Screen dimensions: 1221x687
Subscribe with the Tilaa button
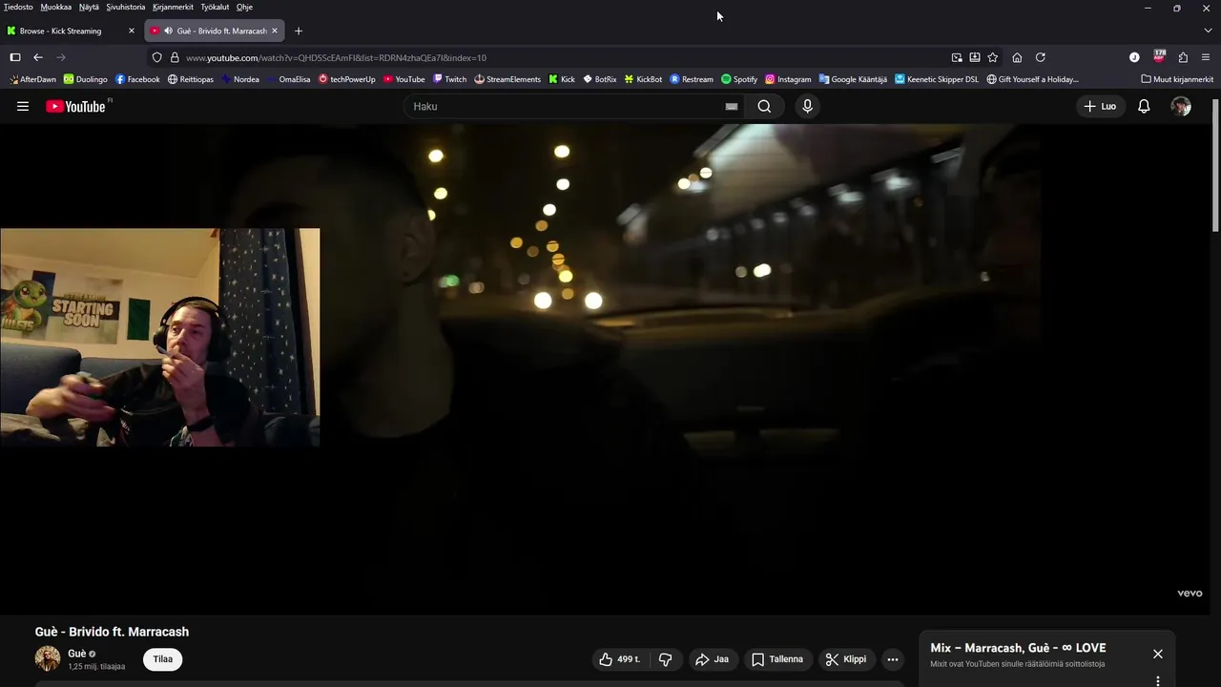coord(163,659)
